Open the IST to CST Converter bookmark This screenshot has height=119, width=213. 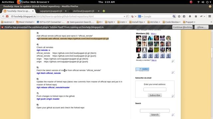[x=51, y=22]
